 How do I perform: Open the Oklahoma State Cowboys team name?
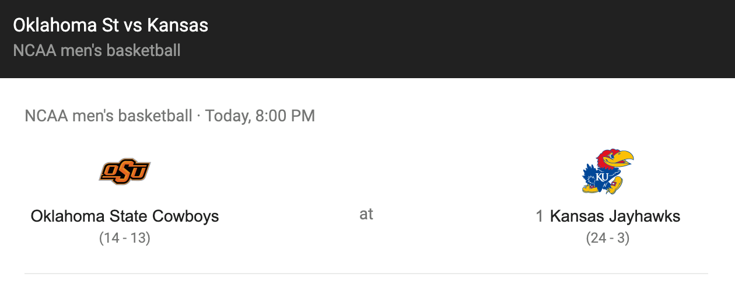[x=125, y=216]
